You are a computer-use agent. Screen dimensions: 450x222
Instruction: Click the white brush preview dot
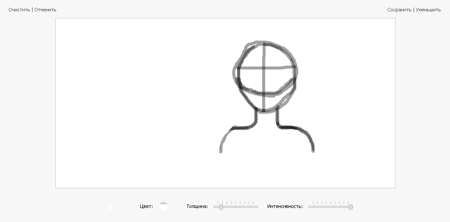tap(110, 207)
